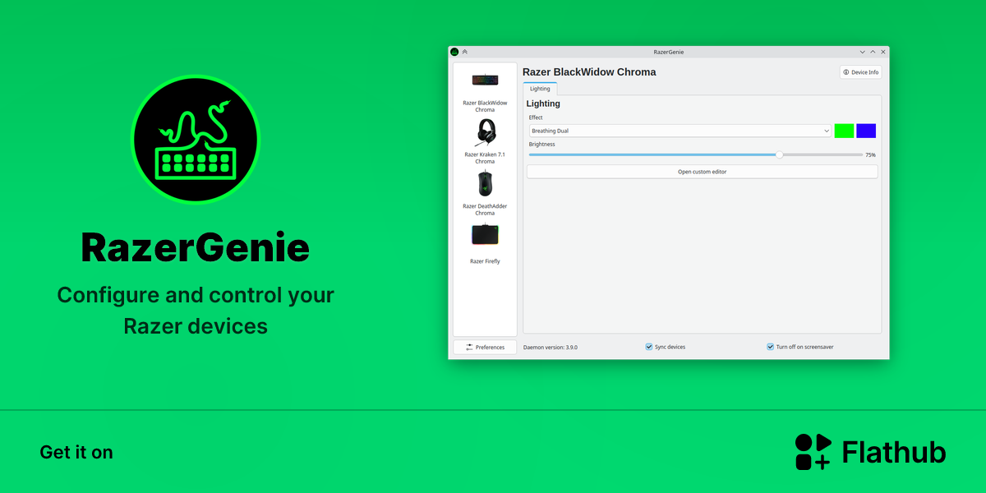Open the Device Info dialog
This screenshot has width=986, height=493.
(x=860, y=72)
